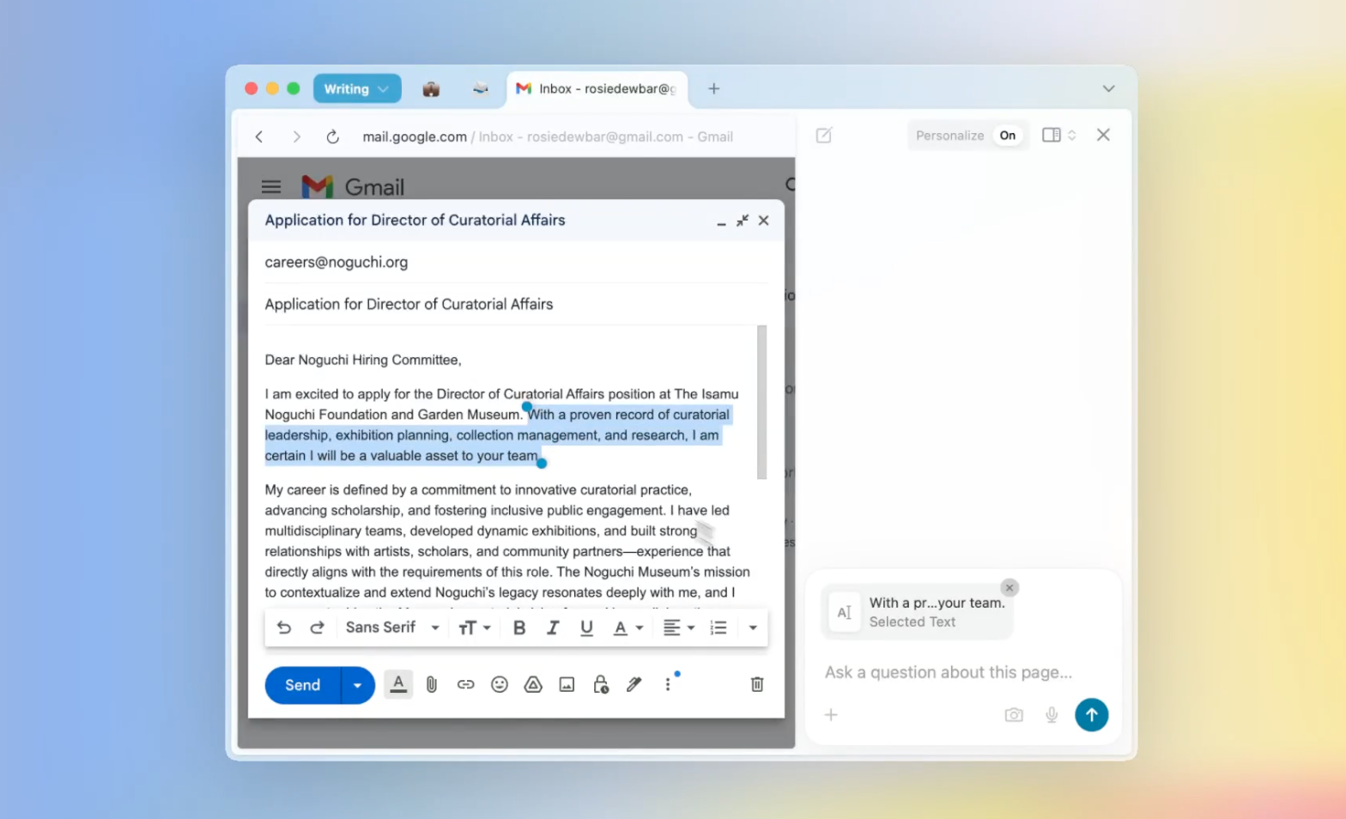Add an attachment with the plus icon
This screenshot has width=1346, height=819.
click(831, 714)
